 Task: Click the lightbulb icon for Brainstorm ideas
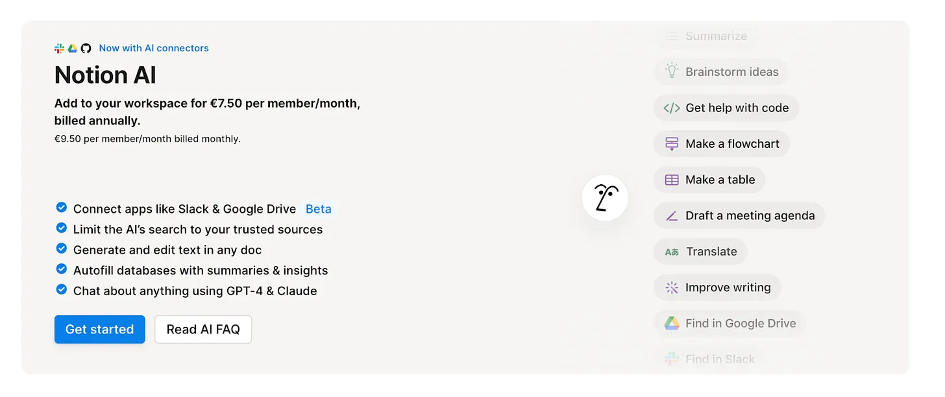click(x=672, y=71)
